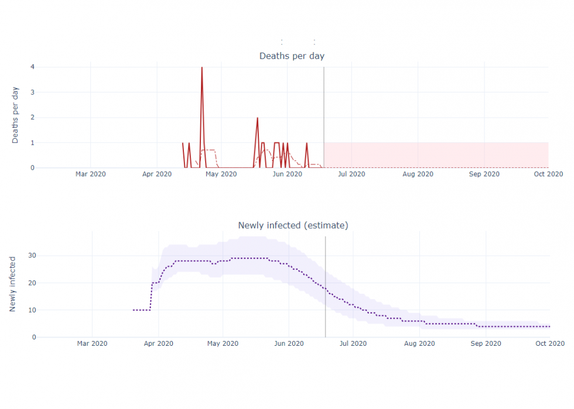Click the "Deaths per day" chart title
This screenshot has width=574, height=409.
(x=292, y=56)
